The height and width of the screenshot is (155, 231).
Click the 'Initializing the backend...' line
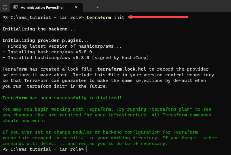coord(39,29)
